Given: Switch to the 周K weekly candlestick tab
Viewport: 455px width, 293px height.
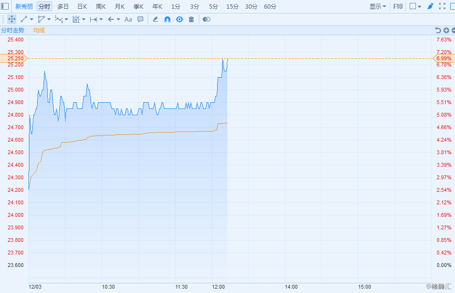Looking at the screenshot, I should tap(101, 6).
